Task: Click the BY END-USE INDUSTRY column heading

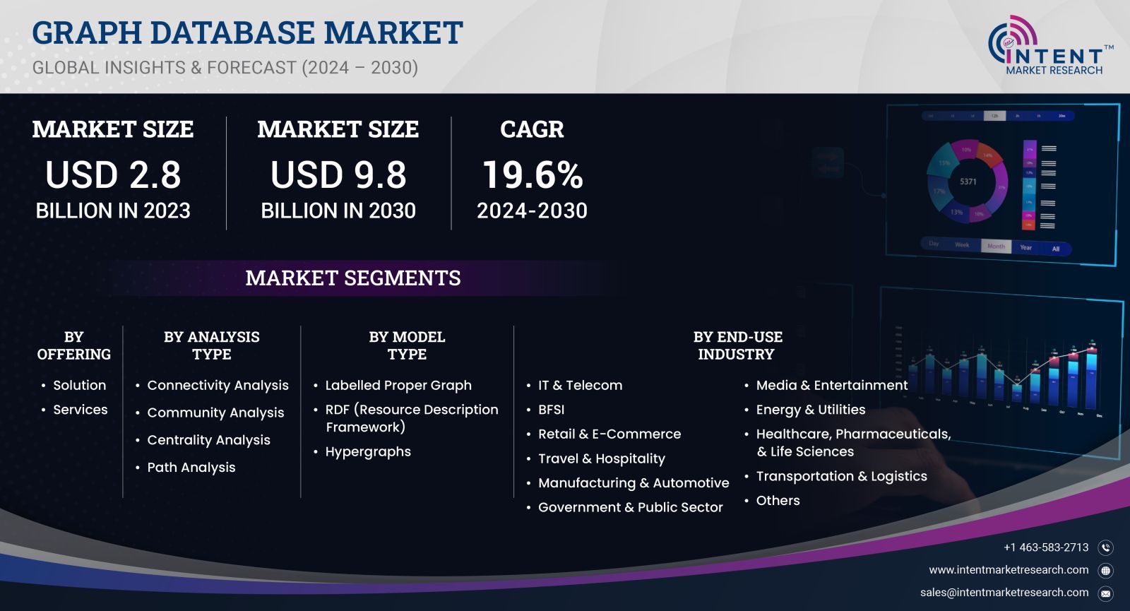Action: (737, 345)
